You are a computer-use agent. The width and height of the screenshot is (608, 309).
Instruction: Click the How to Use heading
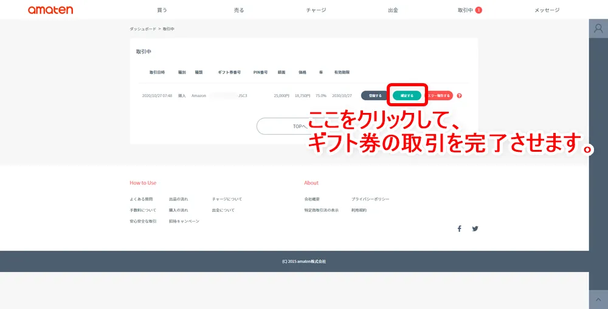(x=143, y=183)
